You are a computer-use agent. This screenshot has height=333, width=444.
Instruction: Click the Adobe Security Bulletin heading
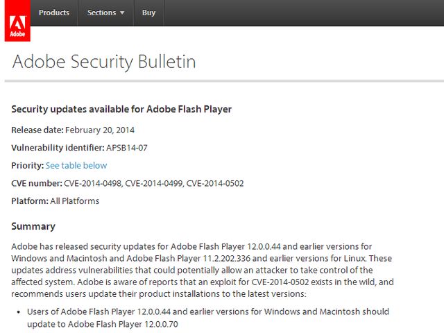104,62
